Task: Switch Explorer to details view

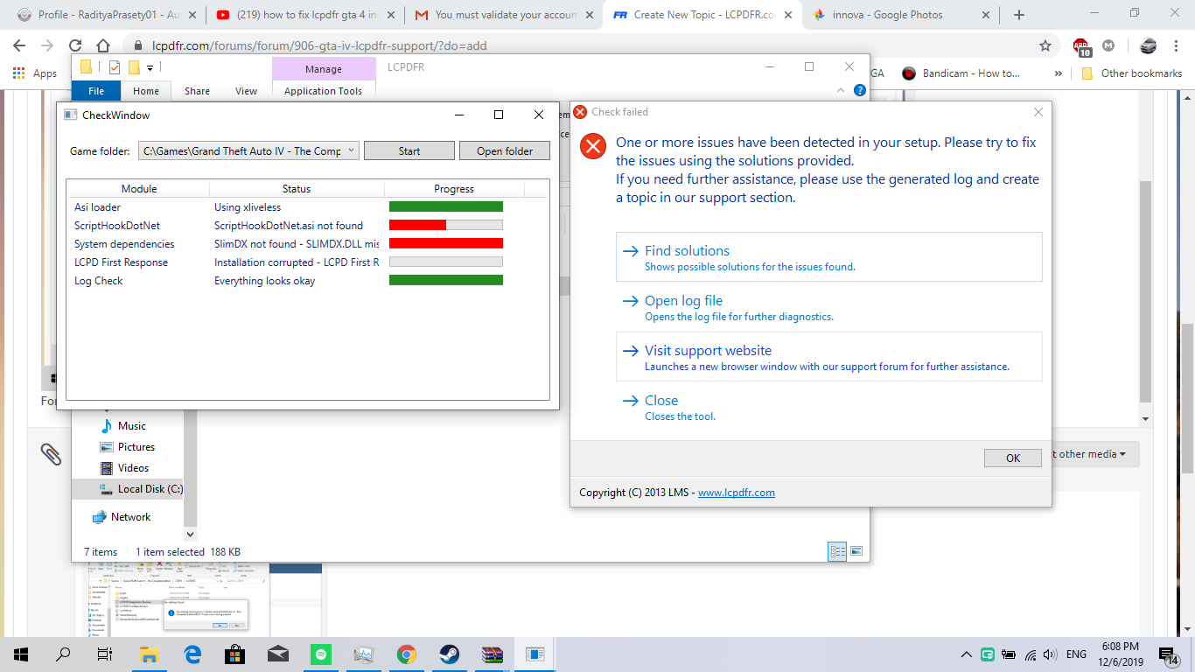Action: tap(837, 551)
